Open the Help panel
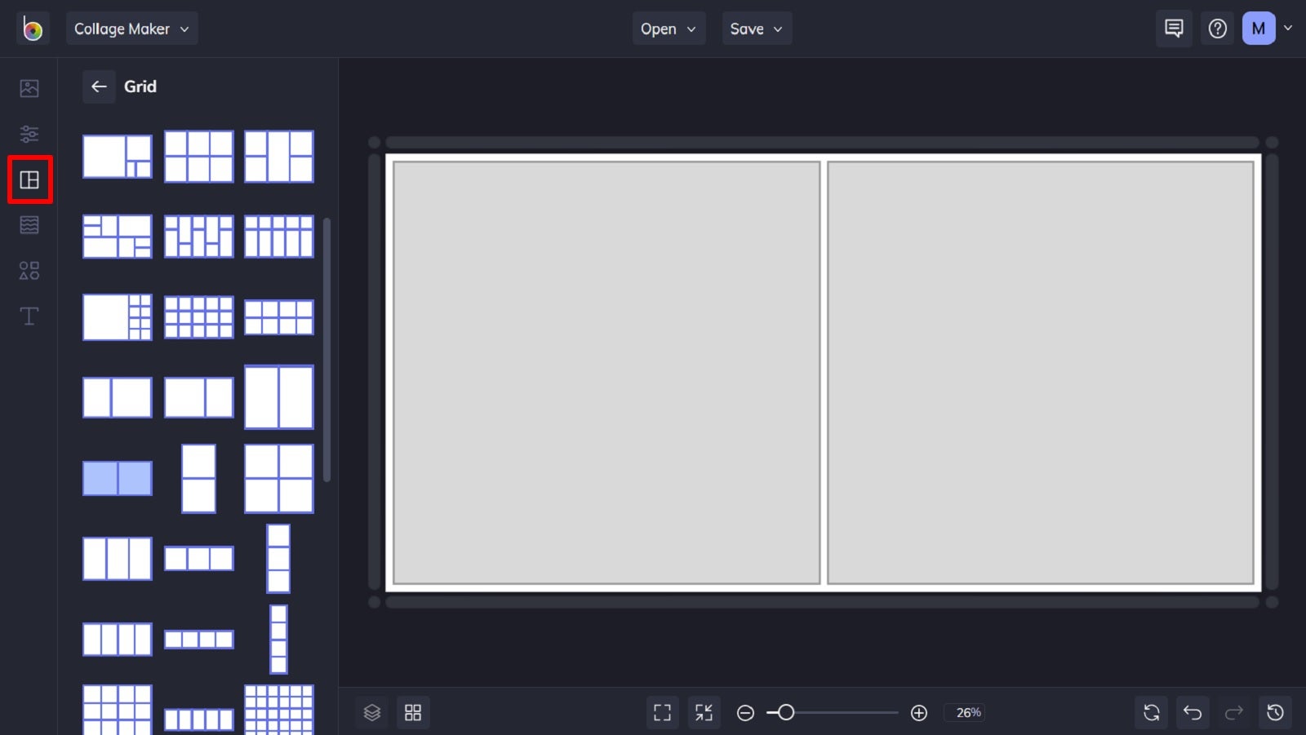Screen dimensions: 1306x735 (1217, 28)
